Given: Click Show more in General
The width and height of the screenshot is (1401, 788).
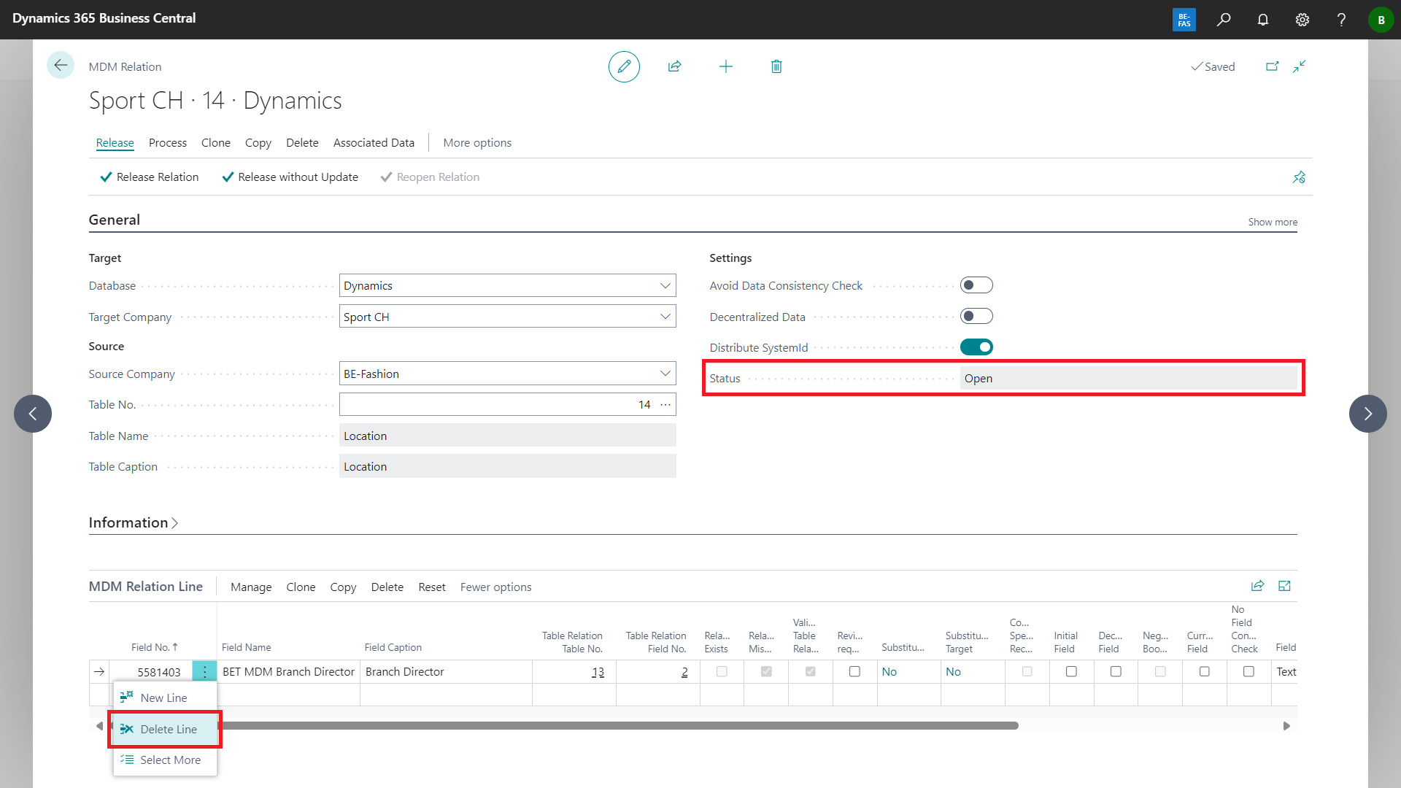Looking at the screenshot, I should click(x=1273, y=222).
